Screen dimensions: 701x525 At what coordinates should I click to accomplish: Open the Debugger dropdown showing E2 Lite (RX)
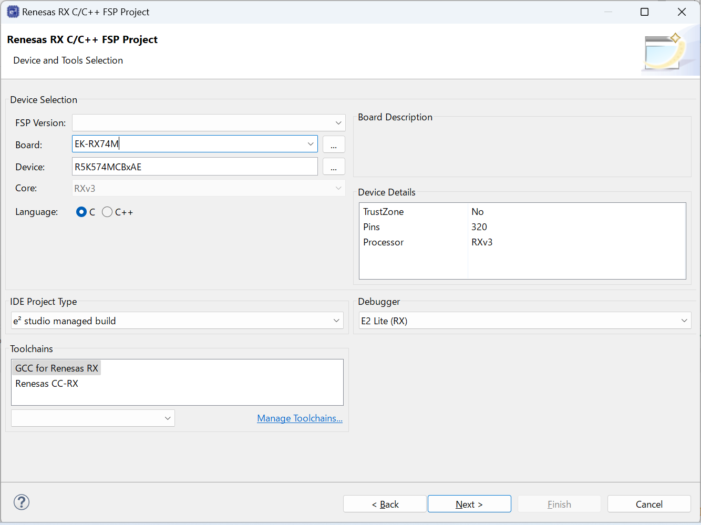coord(524,321)
